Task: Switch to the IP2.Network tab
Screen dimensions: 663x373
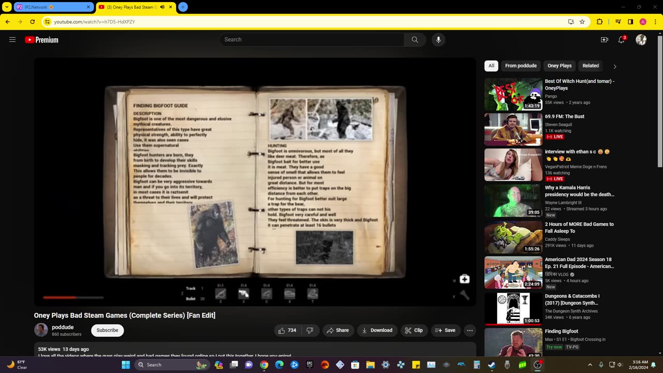Action: [x=53, y=7]
